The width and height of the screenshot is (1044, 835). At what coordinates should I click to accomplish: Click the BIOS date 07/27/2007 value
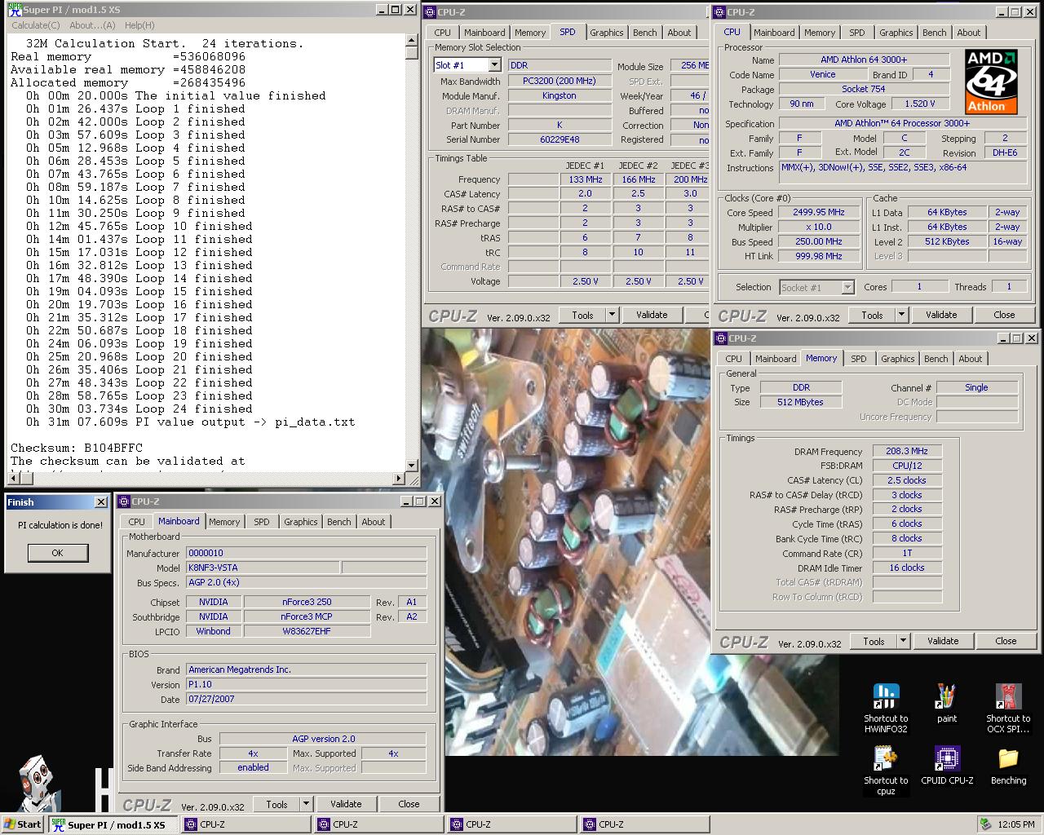coord(306,699)
